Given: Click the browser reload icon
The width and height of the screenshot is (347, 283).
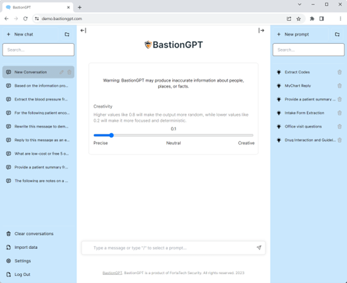Looking at the screenshot, I should coord(26,19).
